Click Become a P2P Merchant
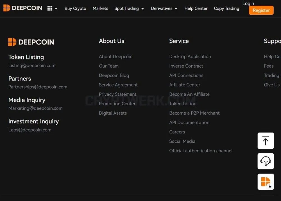Image resolution: width=281 pixels, height=201 pixels. tap(194, 113)
